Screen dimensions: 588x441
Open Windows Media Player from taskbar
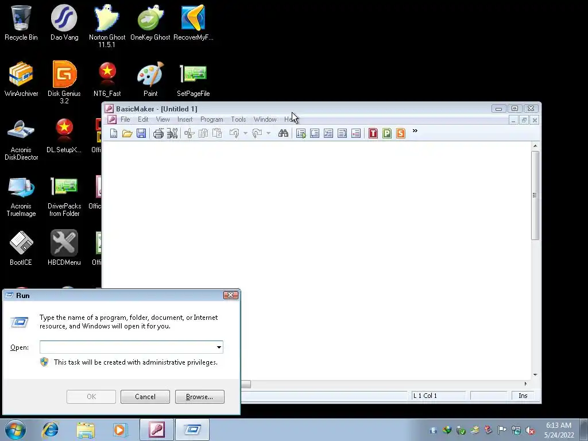pyautogui.click(x=120, y=430)
